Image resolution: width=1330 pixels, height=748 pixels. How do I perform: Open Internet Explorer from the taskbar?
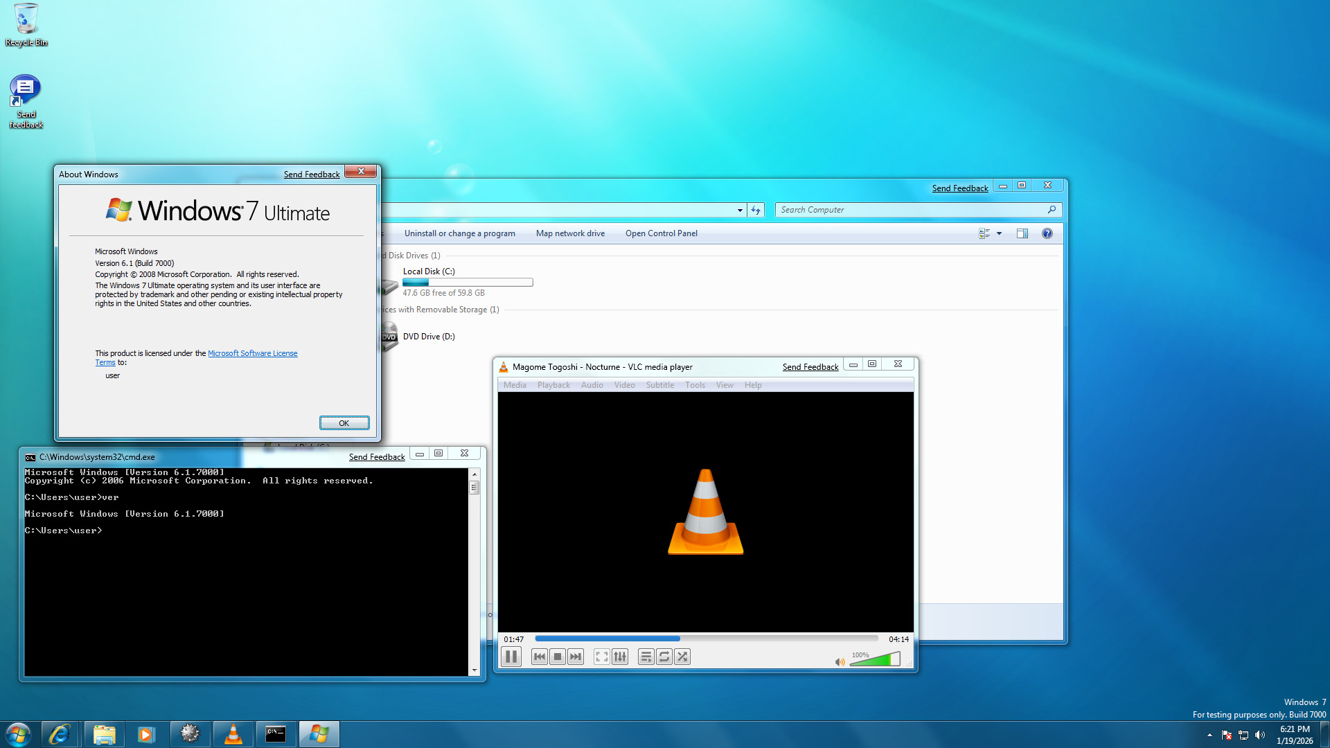60,734
